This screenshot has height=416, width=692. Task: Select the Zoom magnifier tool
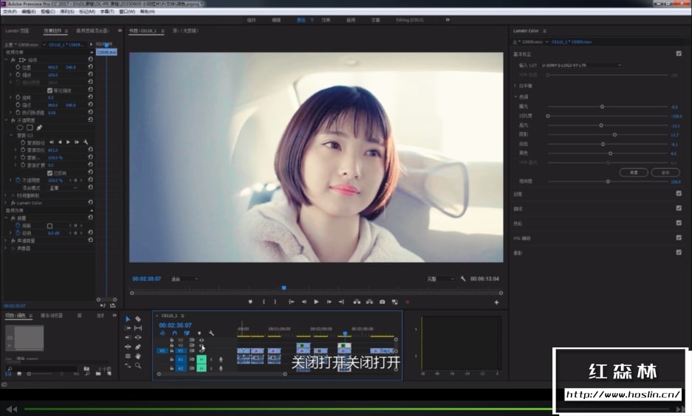coord(138,365)
